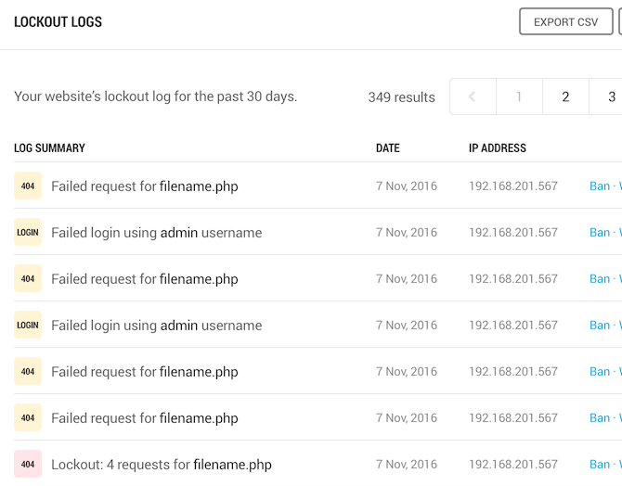Go to previous page with left chevron
The image size is (622, 486).
tap(473, 96)
